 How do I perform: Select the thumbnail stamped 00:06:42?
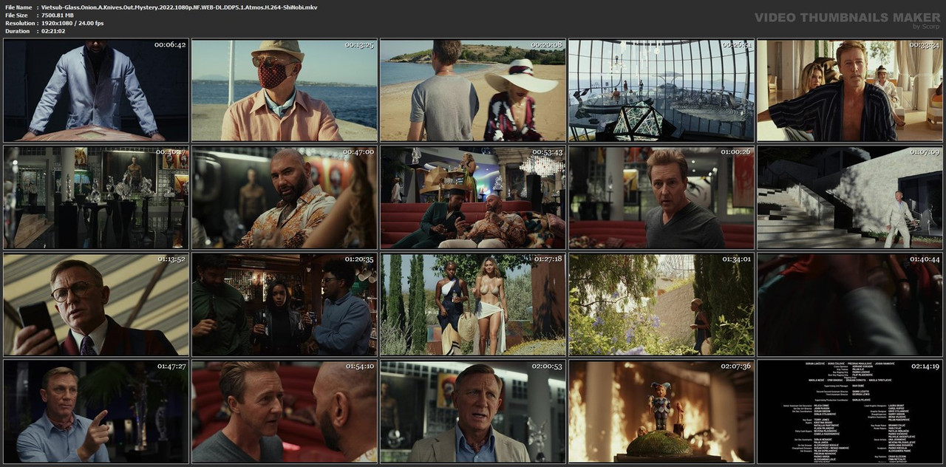click(96, 90)
